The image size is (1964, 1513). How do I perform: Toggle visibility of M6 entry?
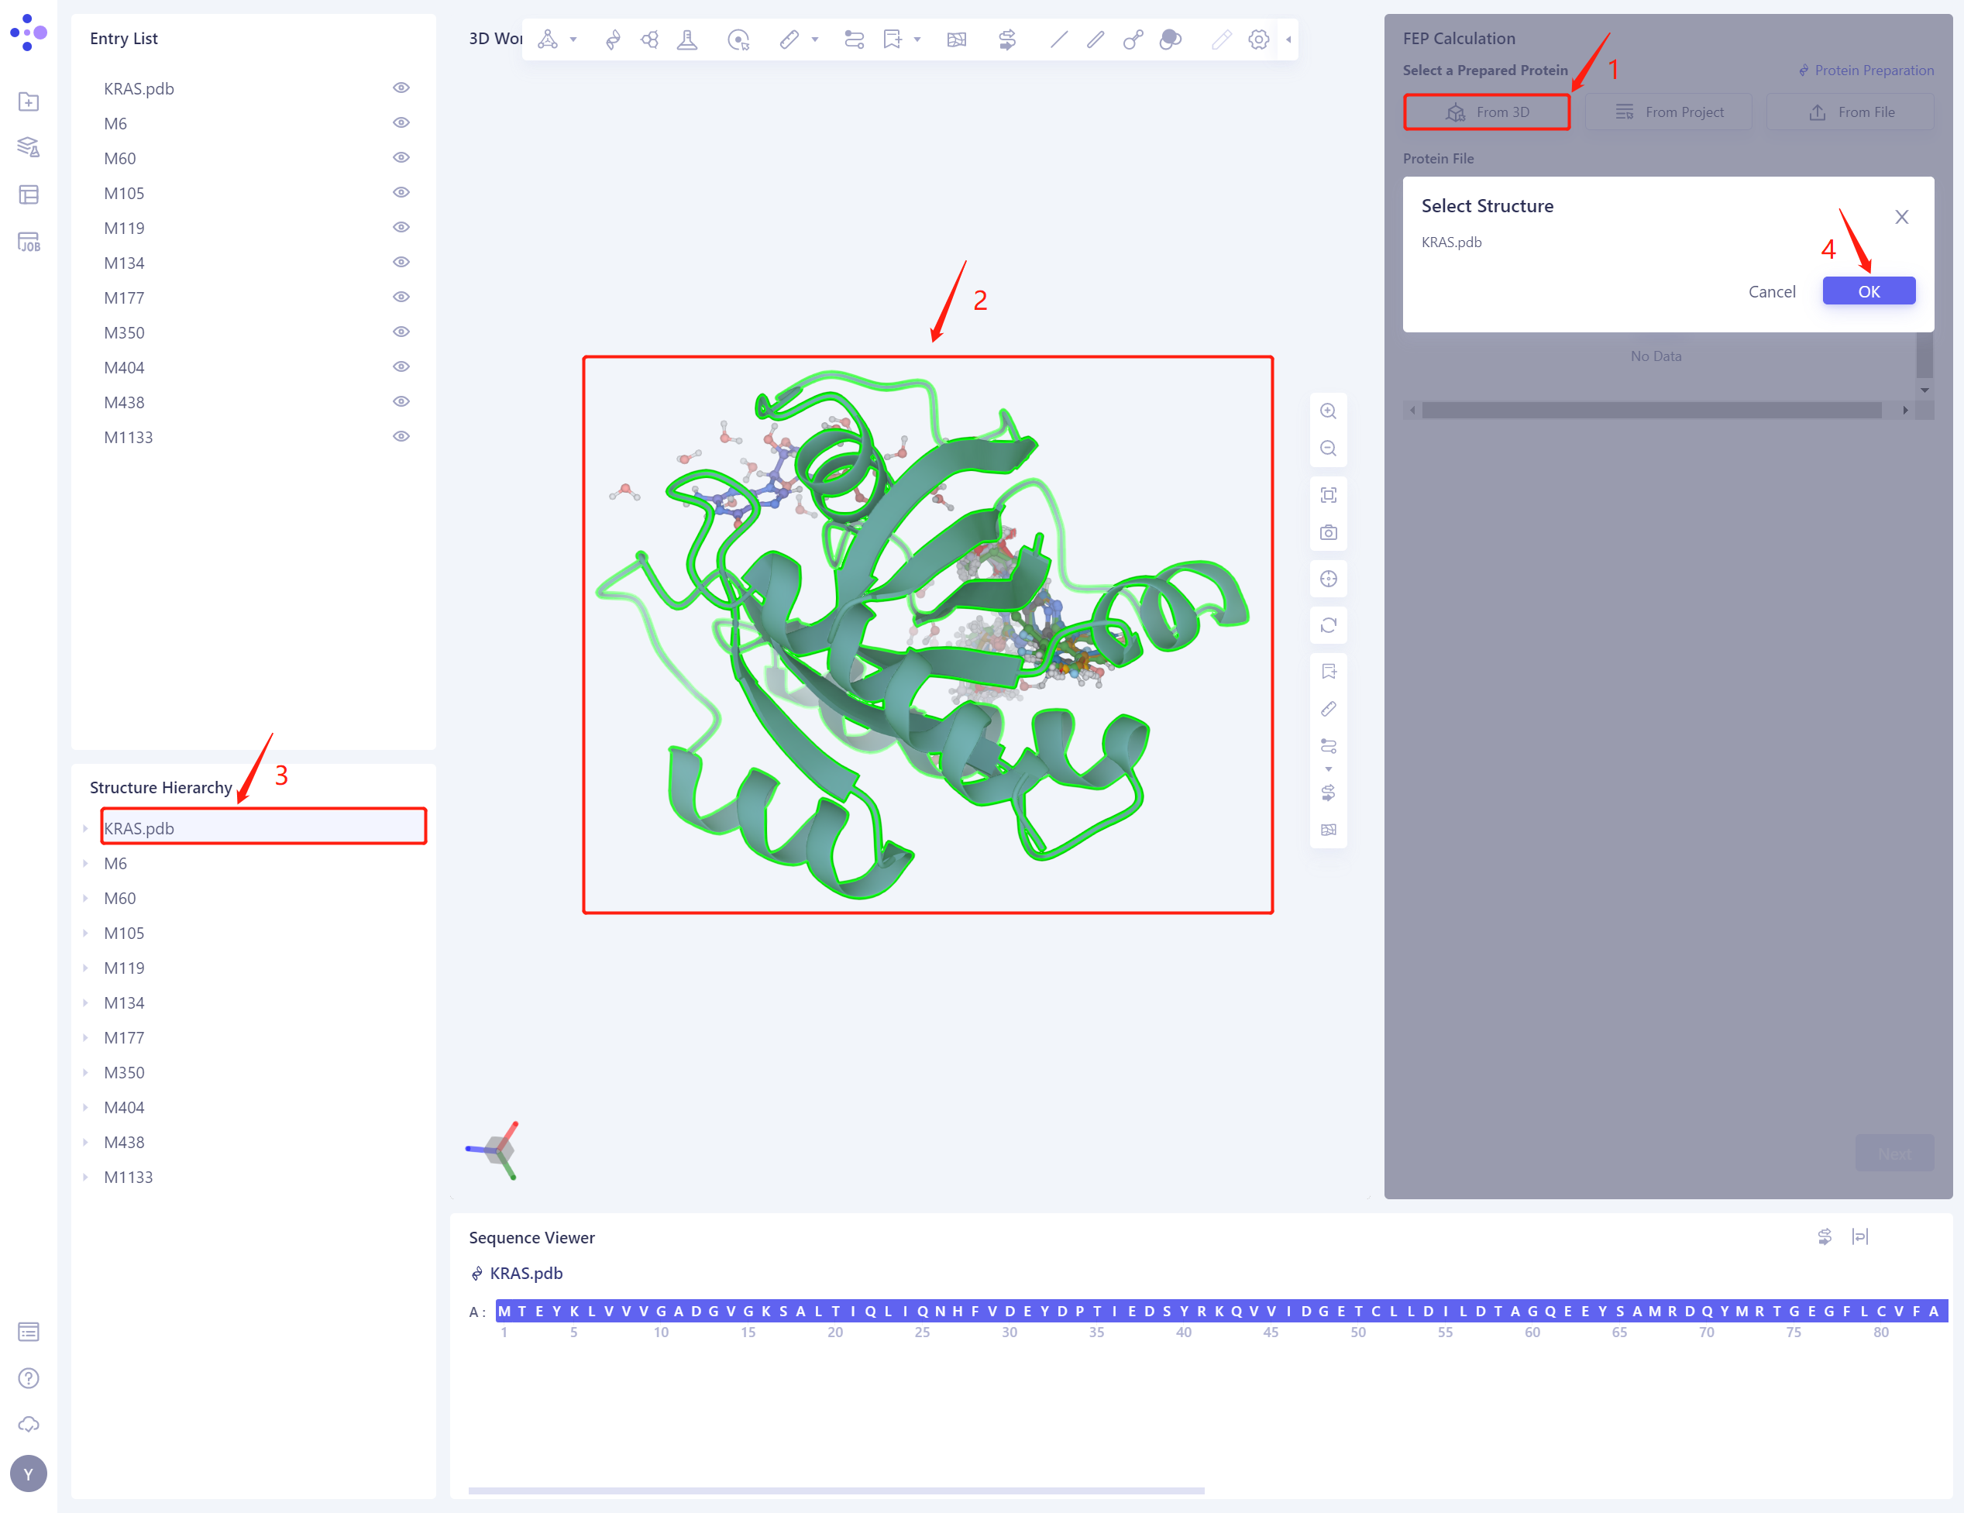[x=401, y=123]
